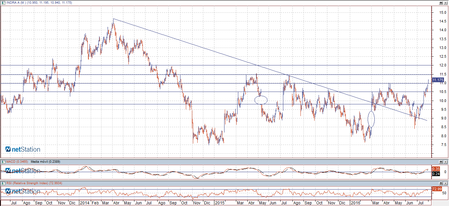The width and height of the screenshot is (449, 206).
Task: Select the horizontal ellipse near May 2015
Action: [261, 100]
